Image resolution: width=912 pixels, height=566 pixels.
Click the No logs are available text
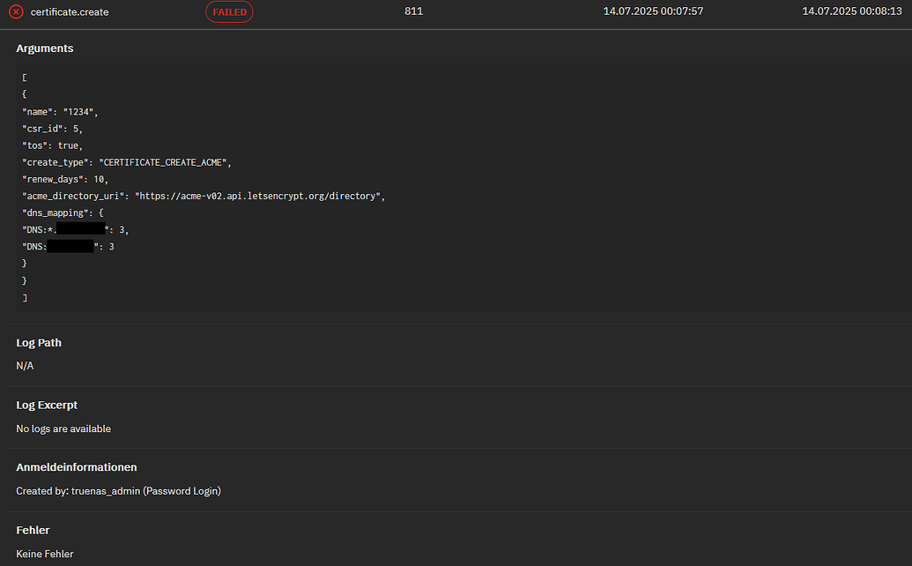tap(63, 428)
